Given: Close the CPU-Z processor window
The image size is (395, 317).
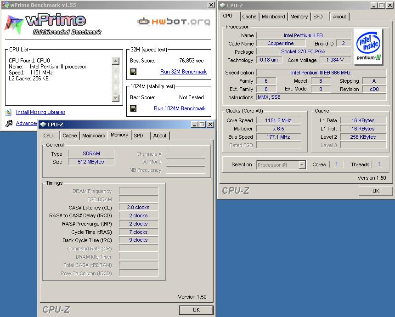Looking at the screenshot, I should (389, 6).
